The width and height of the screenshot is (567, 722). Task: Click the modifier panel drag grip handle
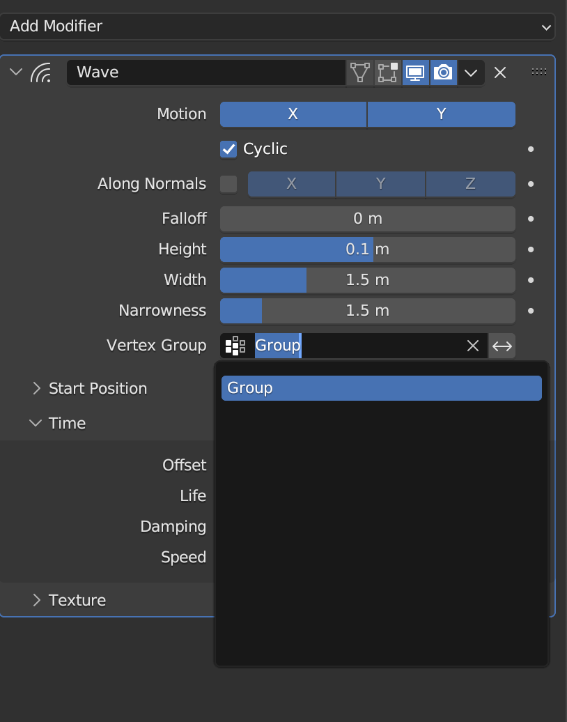[x=539, y=72]
